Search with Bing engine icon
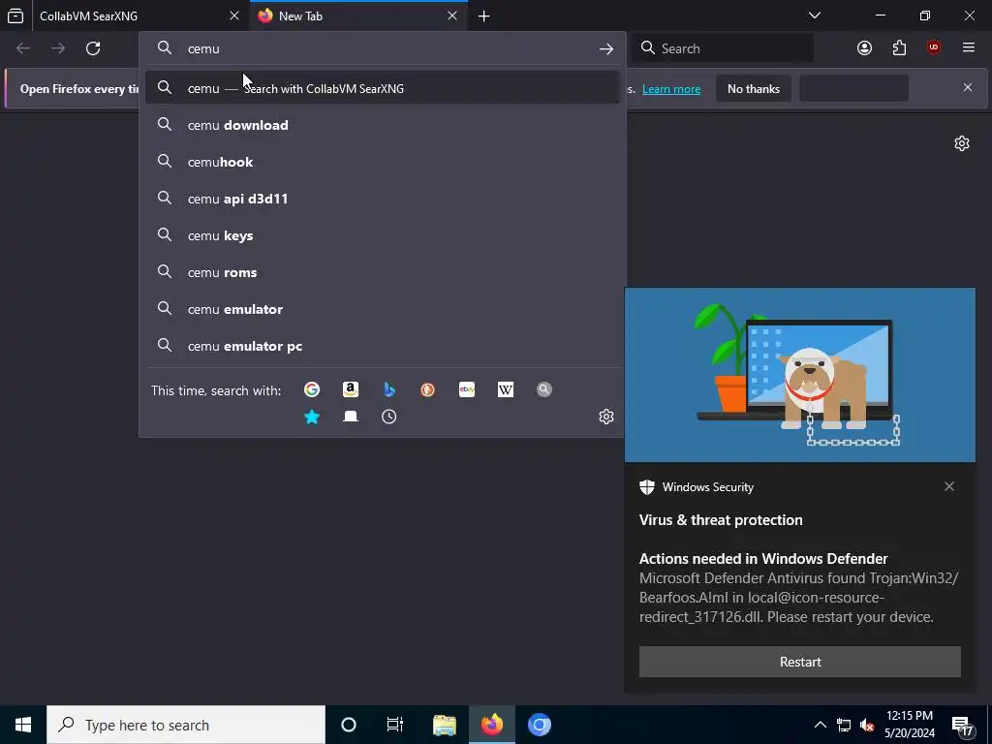This screenshot has height=744, width=992. [389, 389]
